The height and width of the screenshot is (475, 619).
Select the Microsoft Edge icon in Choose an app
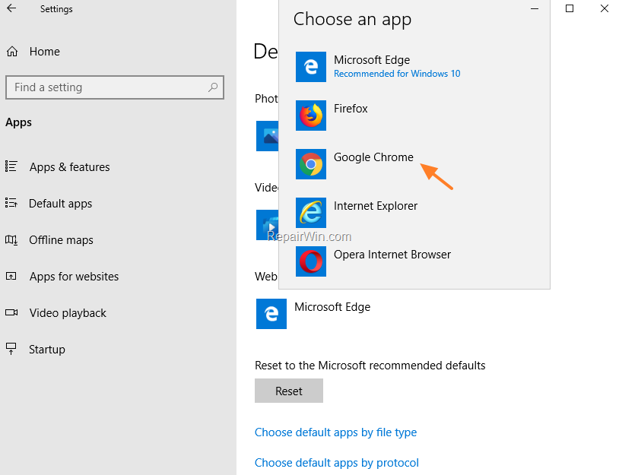311,67
